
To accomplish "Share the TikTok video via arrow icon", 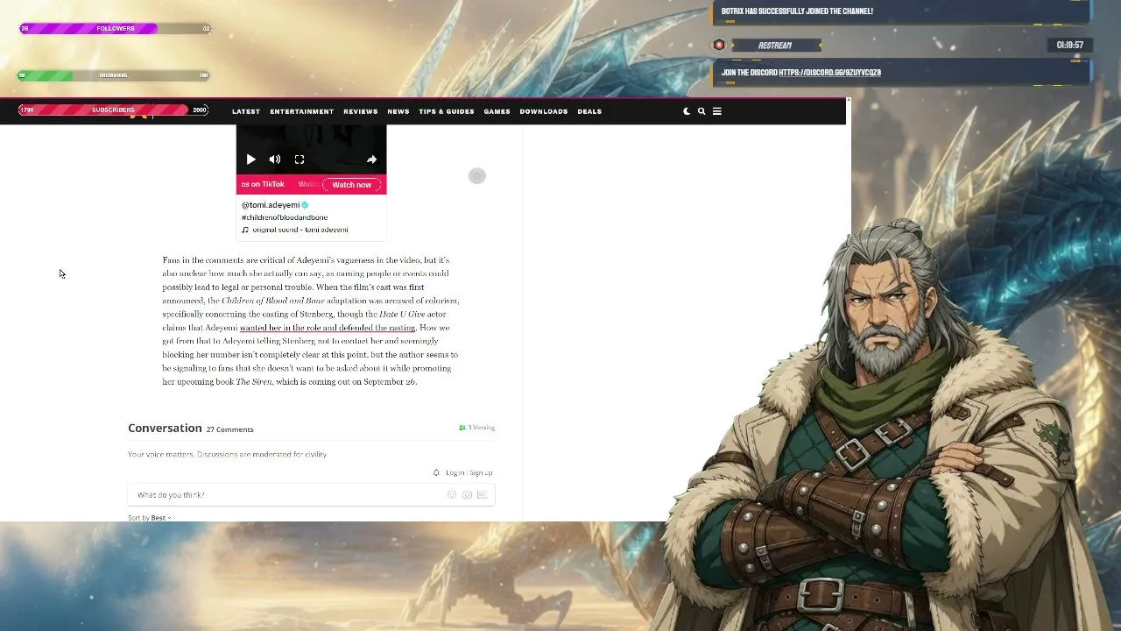I will pyautogui.click(x=371, y=160).
